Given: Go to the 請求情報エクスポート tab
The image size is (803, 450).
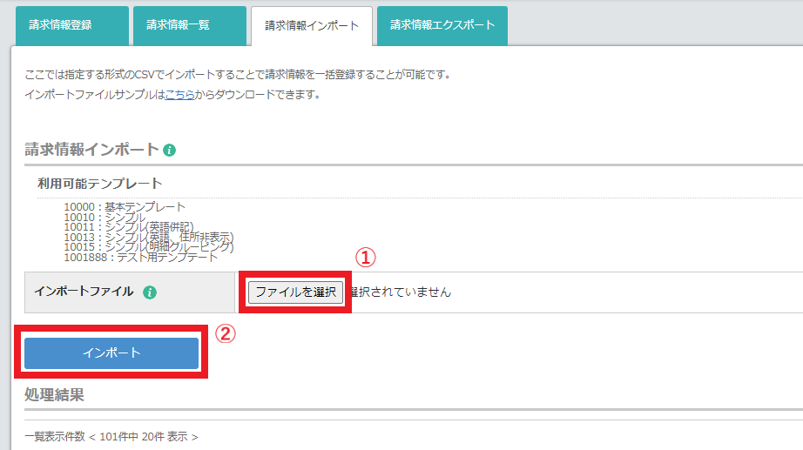Looking at the screenshot, I should pos(442,25).
